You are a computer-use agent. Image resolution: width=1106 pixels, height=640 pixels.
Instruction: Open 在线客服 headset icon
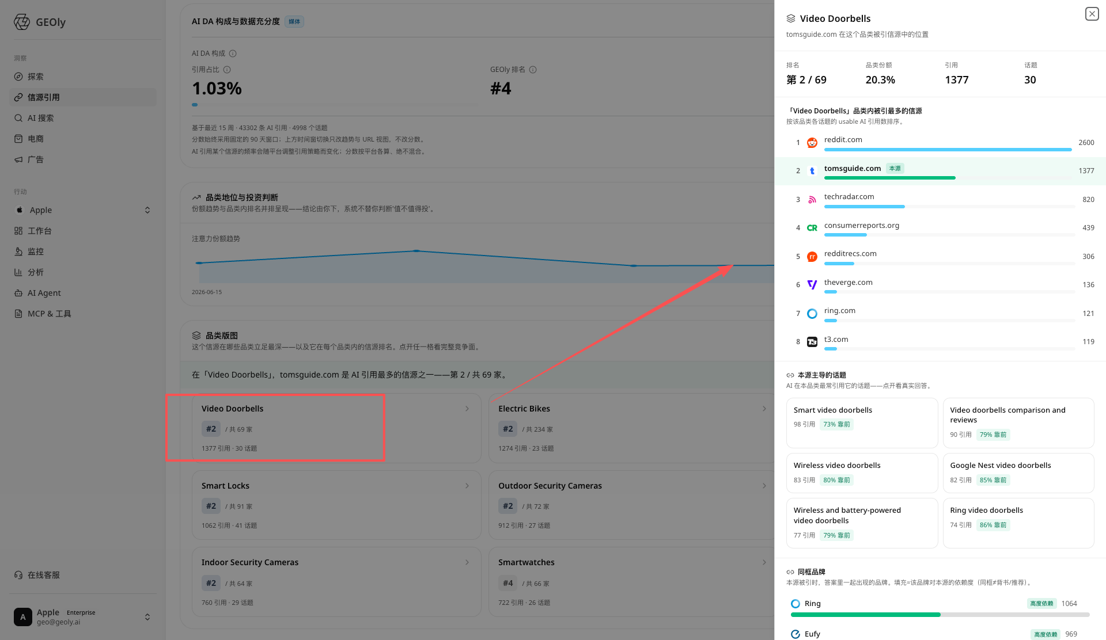coord(18,575)
